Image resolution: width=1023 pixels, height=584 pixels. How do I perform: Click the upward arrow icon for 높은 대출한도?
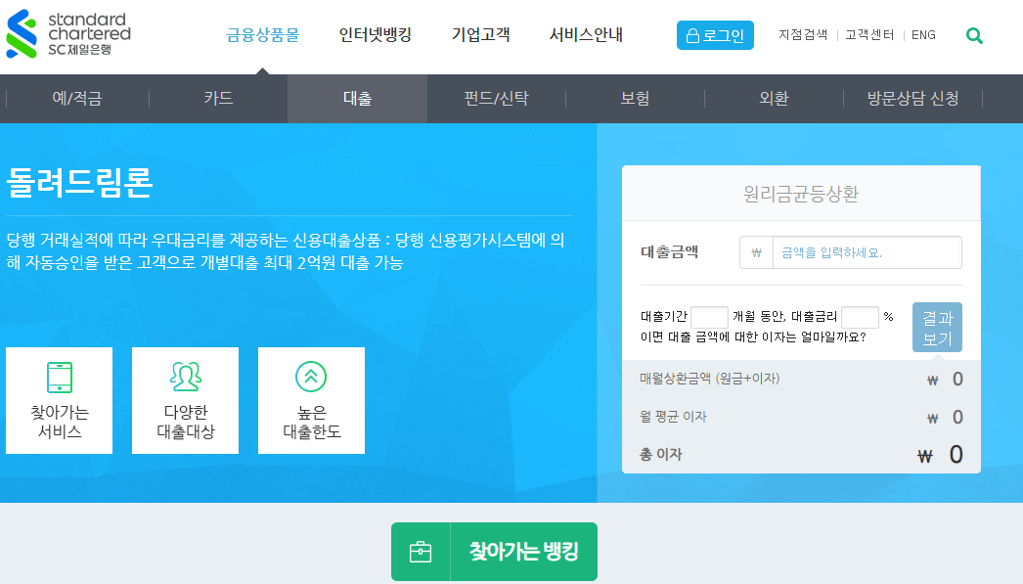tap(311, 377)
